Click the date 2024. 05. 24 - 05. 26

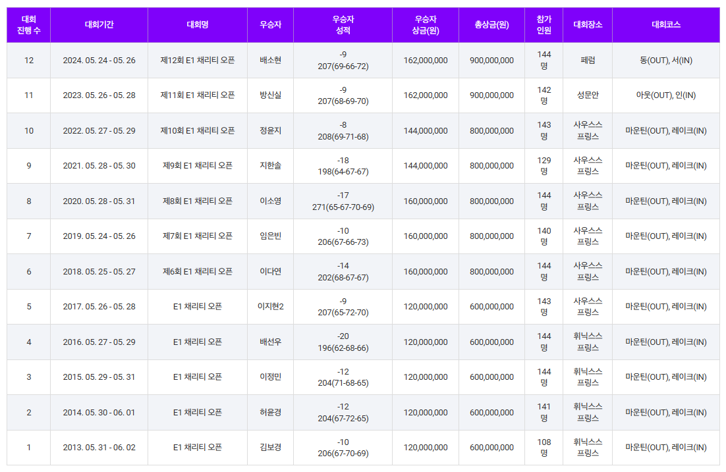click(x=99, y=60)
